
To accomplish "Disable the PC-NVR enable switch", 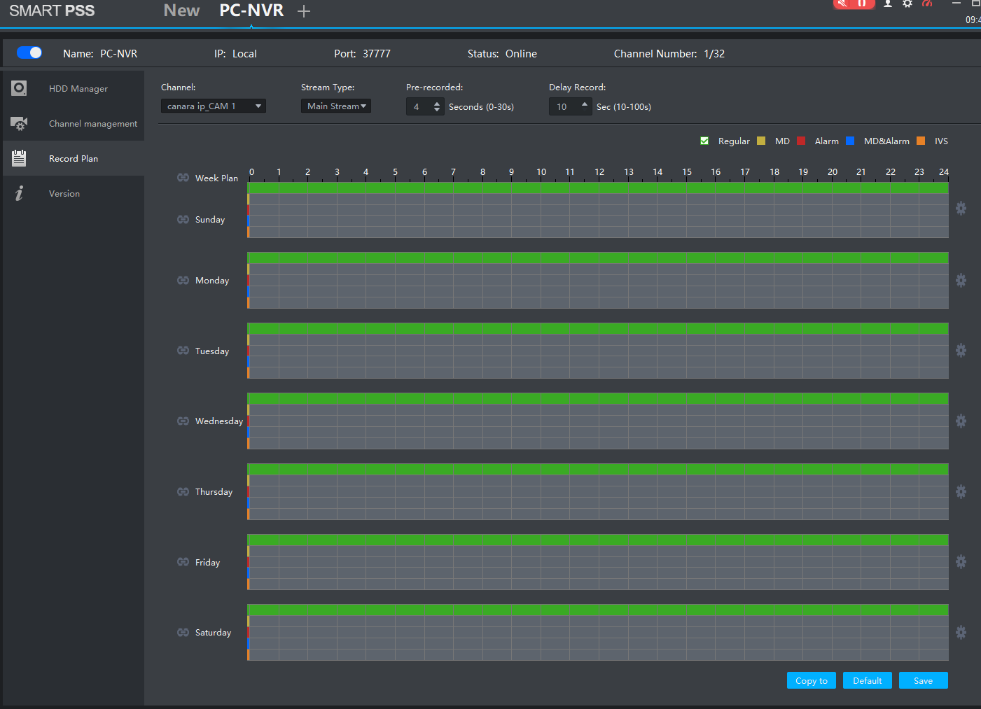I will pos(29,52).
